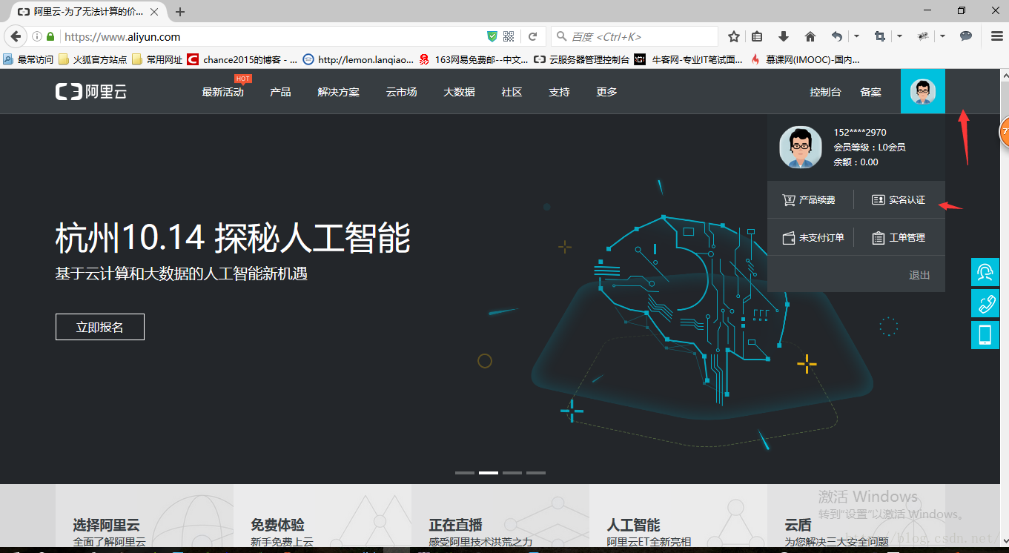Click the green padlock security icon
This screenshot has height=553, width=1009.
(50, 36)
